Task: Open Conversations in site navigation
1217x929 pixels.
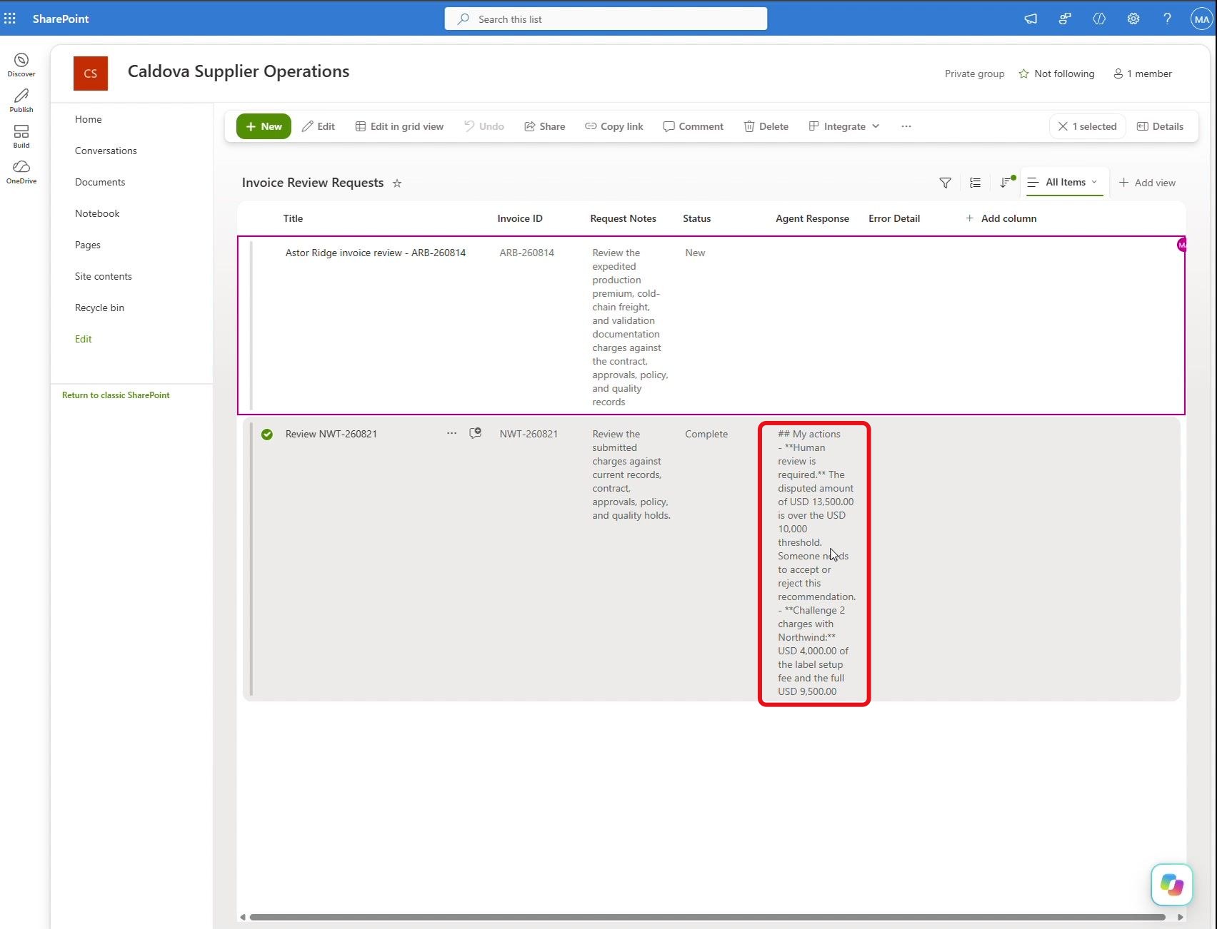Action: [106, 151]
